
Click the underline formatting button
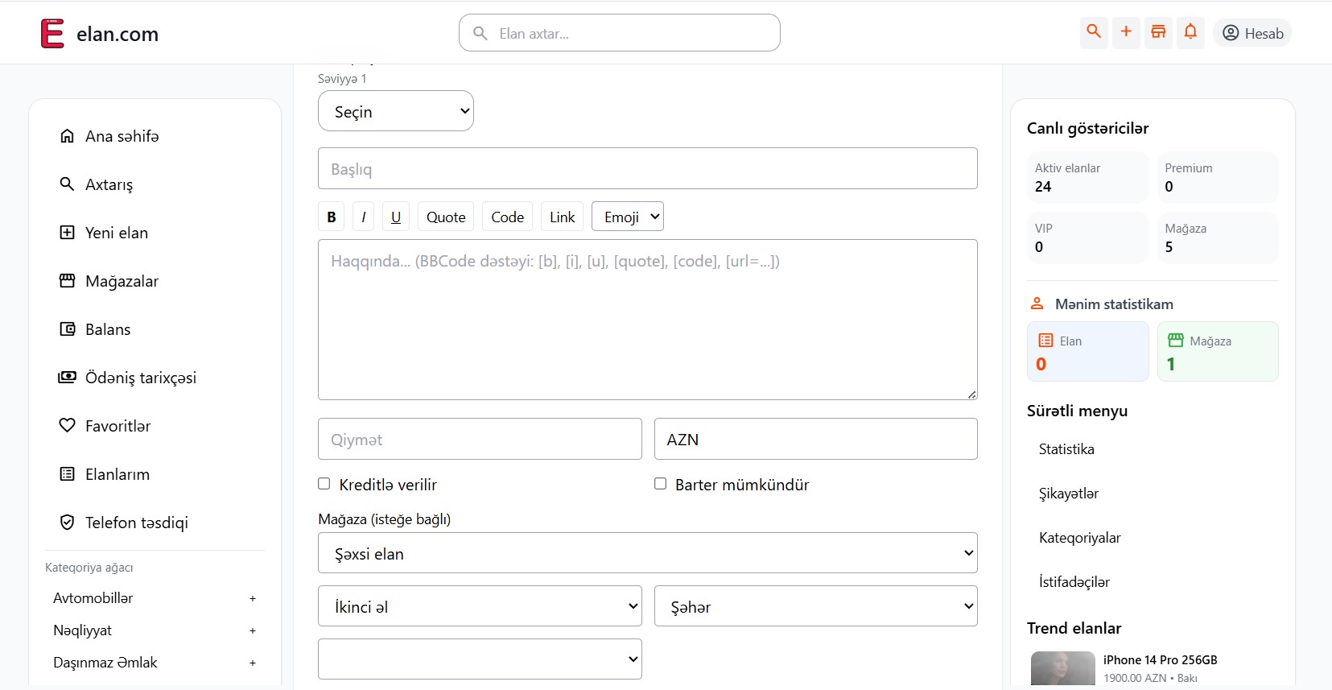pos(395,217)
